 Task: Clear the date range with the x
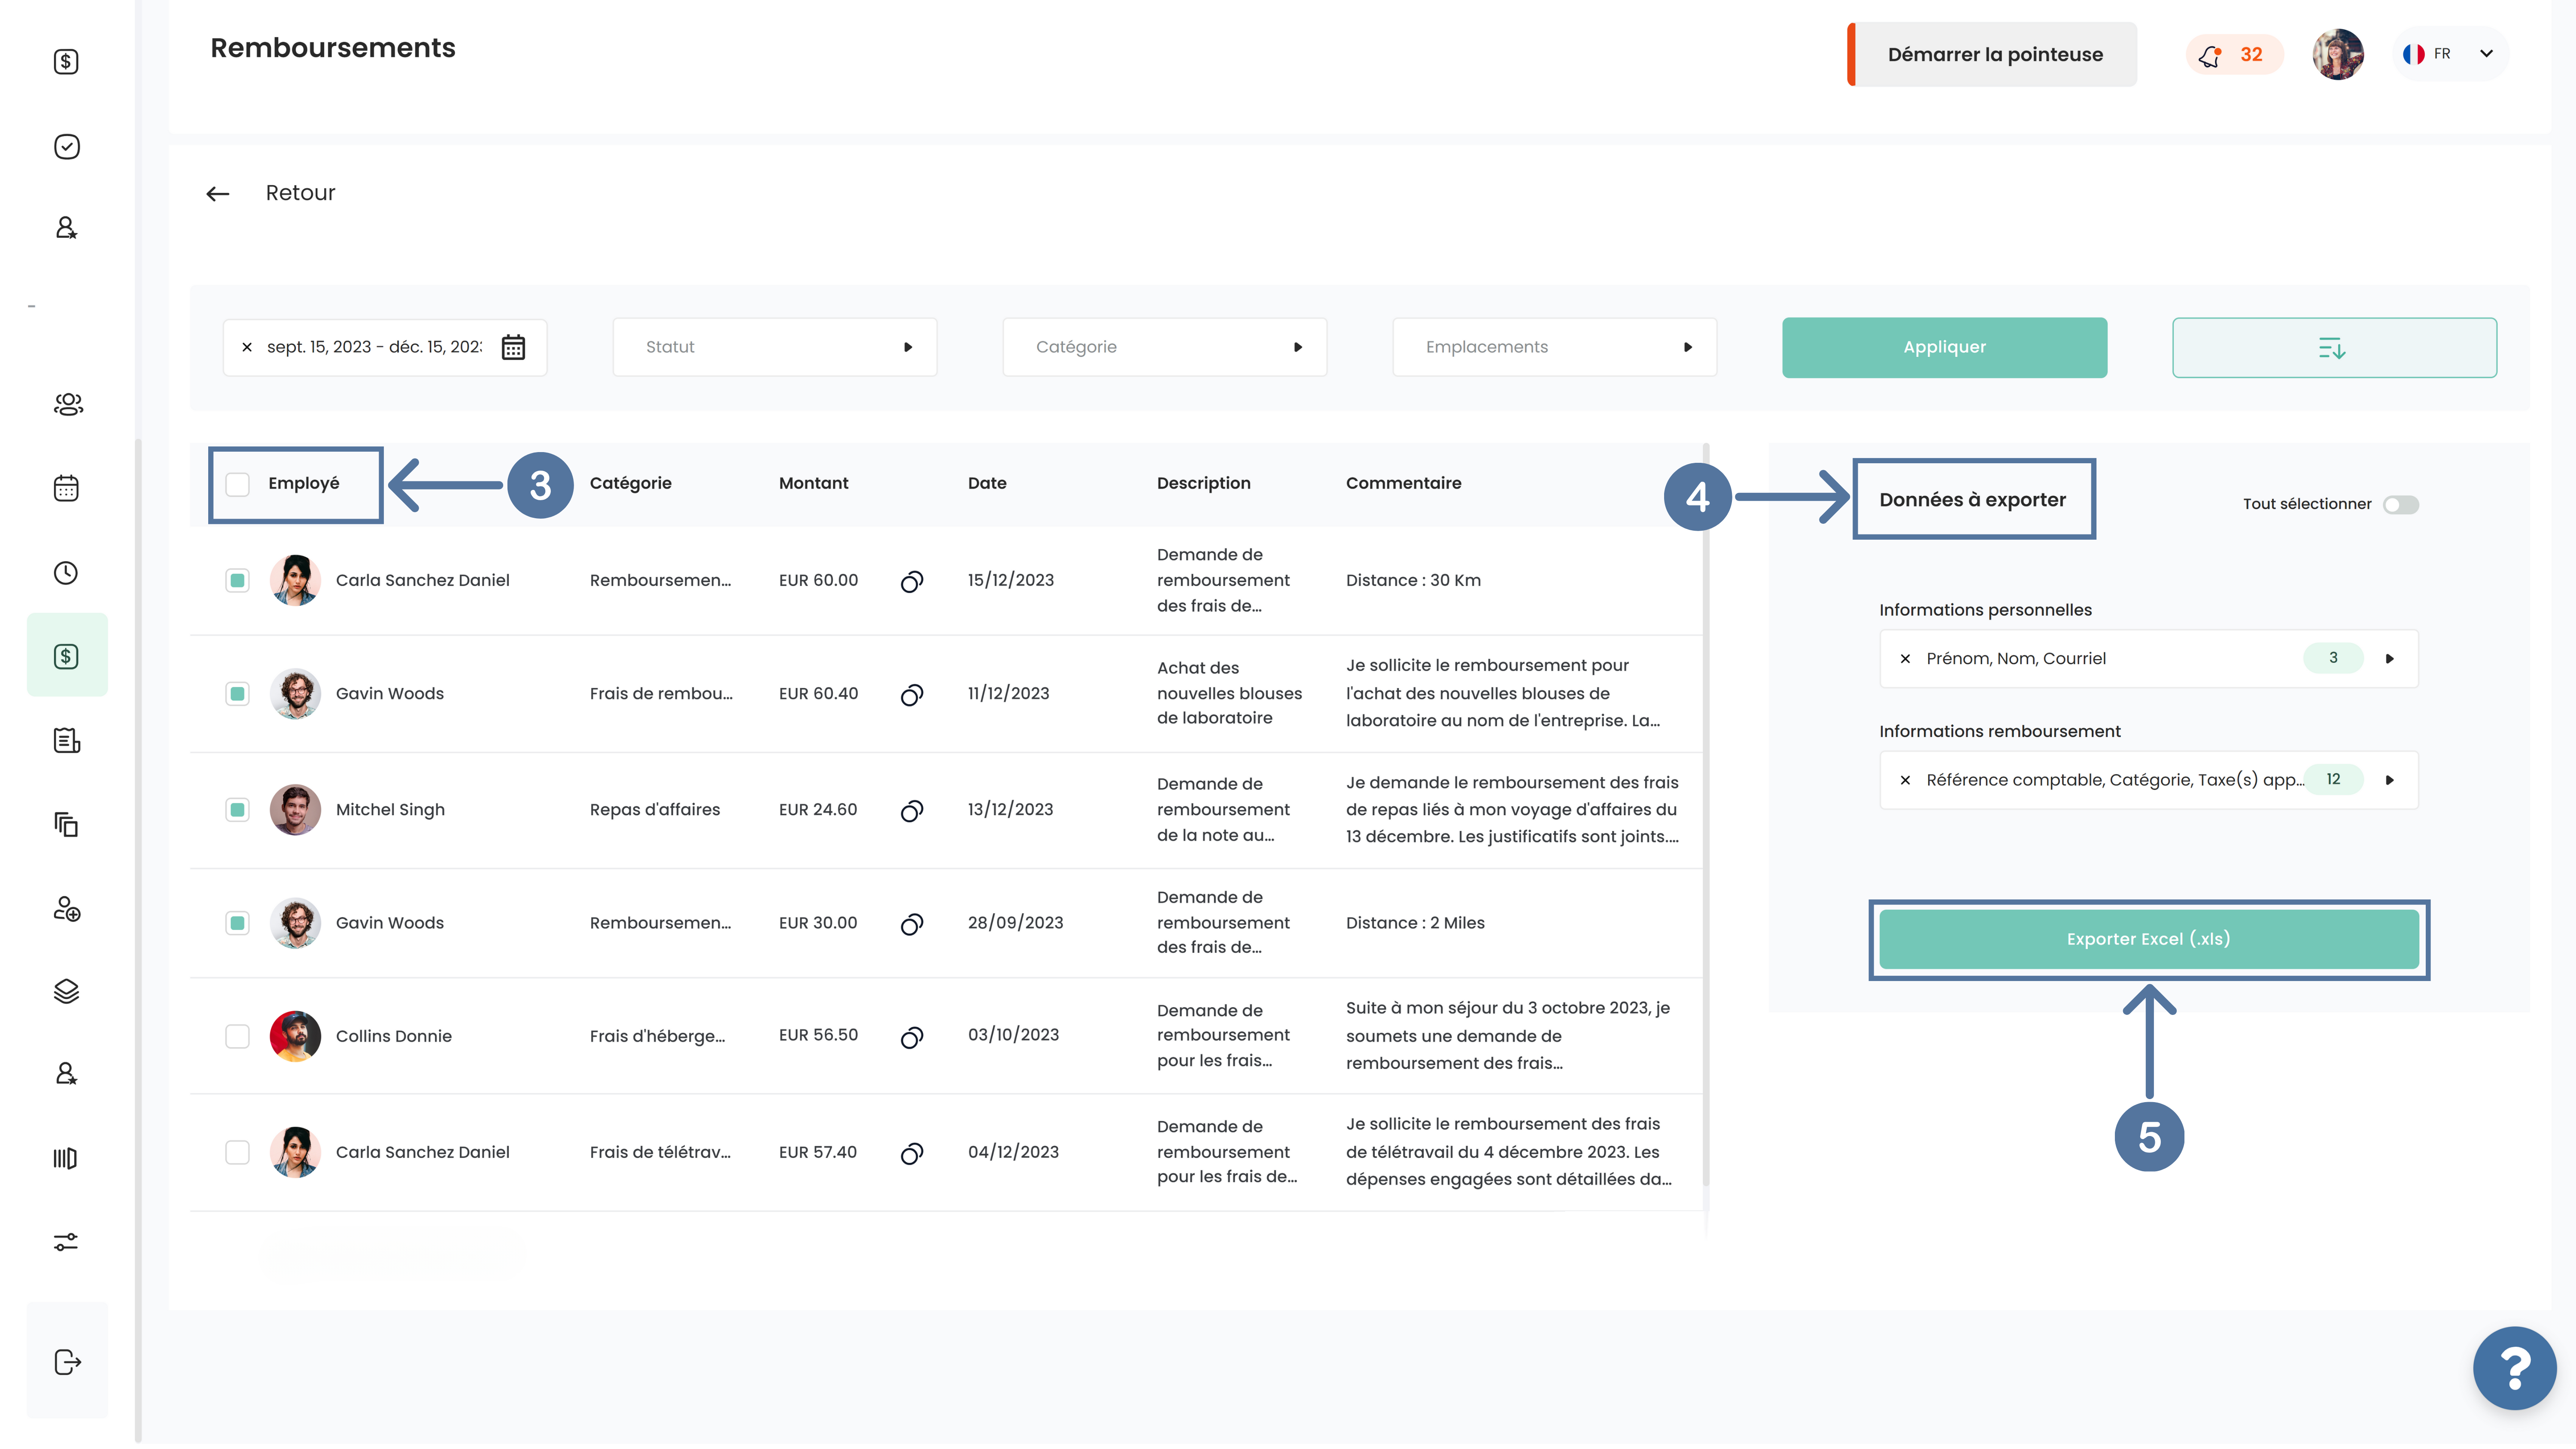click(x=247, y=347)
